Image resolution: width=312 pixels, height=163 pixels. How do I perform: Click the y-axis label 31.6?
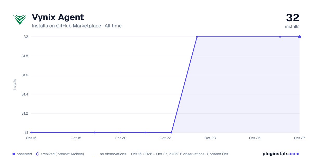25,75
